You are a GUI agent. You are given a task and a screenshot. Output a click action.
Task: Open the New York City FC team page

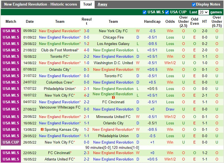(113, 31)
